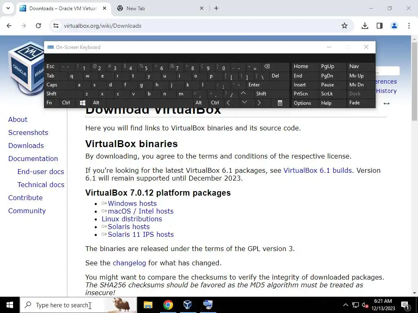
Task: Click the page vertical scrollbar thumb
Action: pos(414,81)
